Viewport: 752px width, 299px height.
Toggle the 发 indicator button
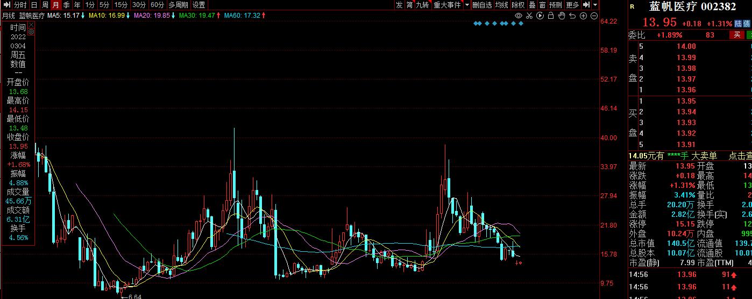(x=399, y=5)
